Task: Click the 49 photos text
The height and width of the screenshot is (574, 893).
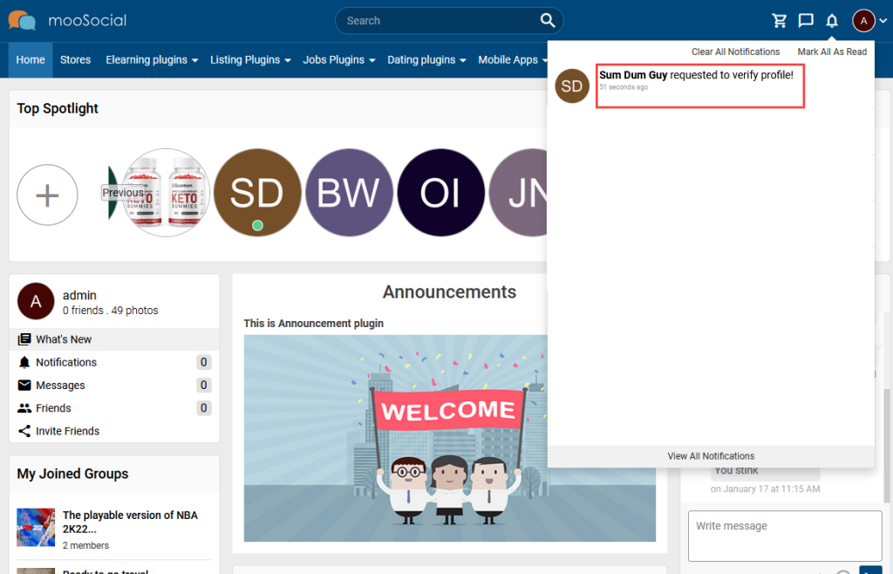Action: click(134, 311)
